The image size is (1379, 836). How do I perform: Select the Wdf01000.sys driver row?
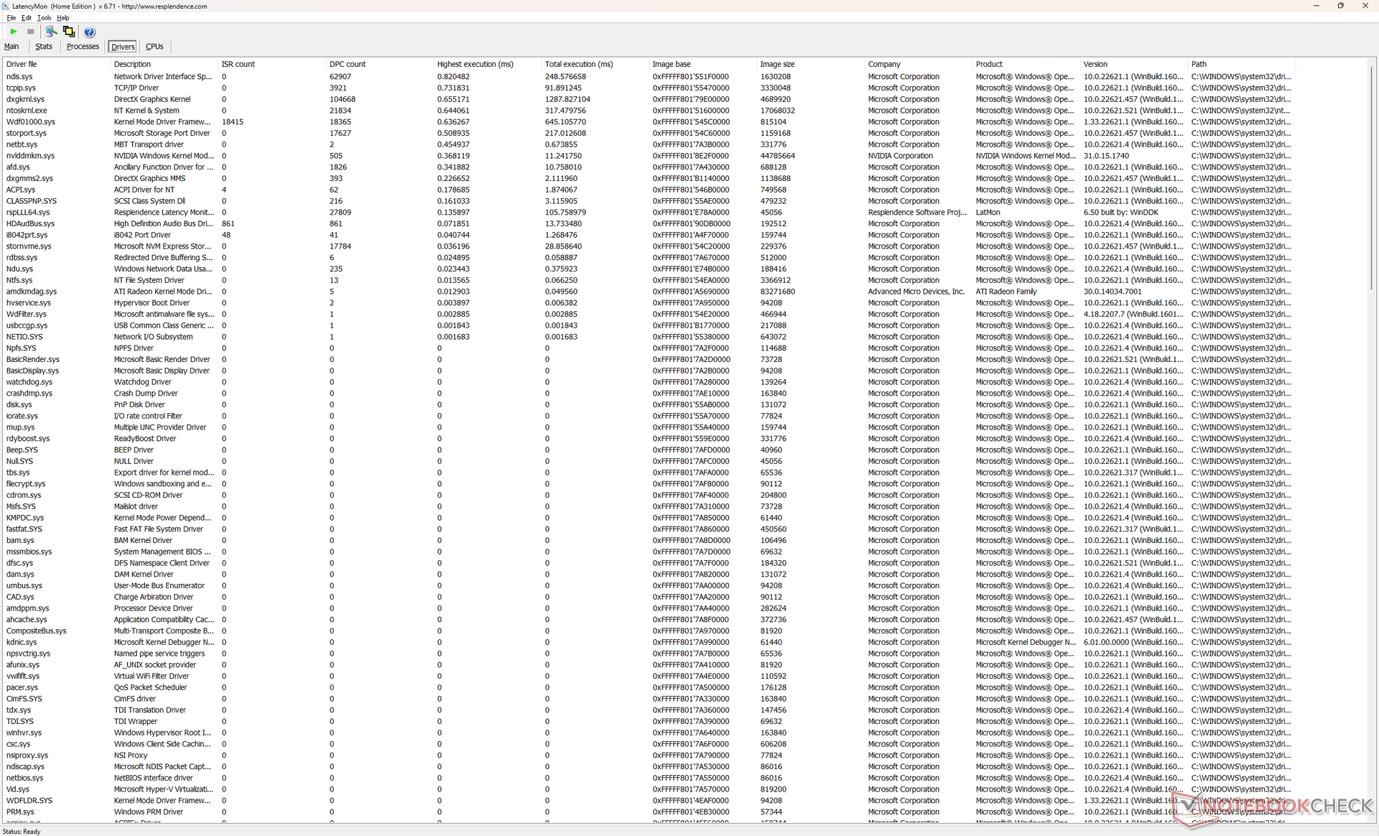(x=30, y=122)
